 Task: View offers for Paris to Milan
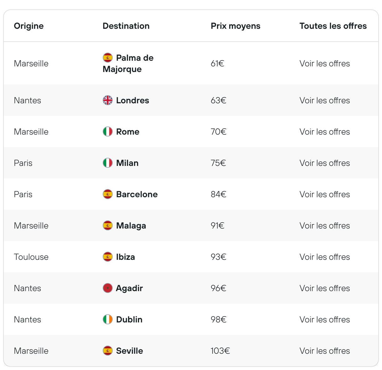pyautogui.click(x=325, y=163)
